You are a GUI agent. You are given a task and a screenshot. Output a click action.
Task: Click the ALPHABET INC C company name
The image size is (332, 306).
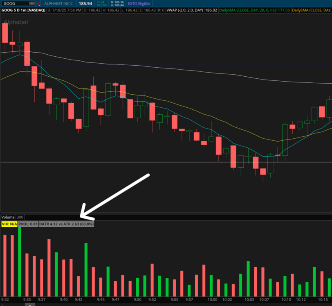point(58,3)
